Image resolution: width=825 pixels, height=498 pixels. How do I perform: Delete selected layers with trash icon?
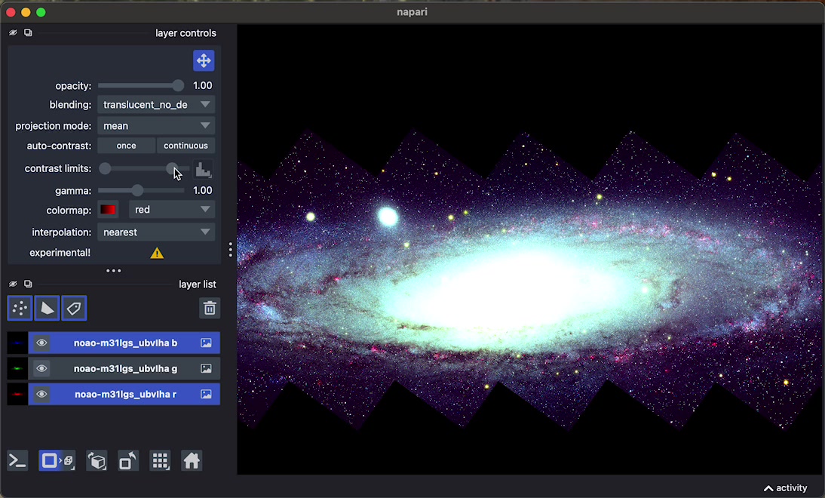[210, 308]
